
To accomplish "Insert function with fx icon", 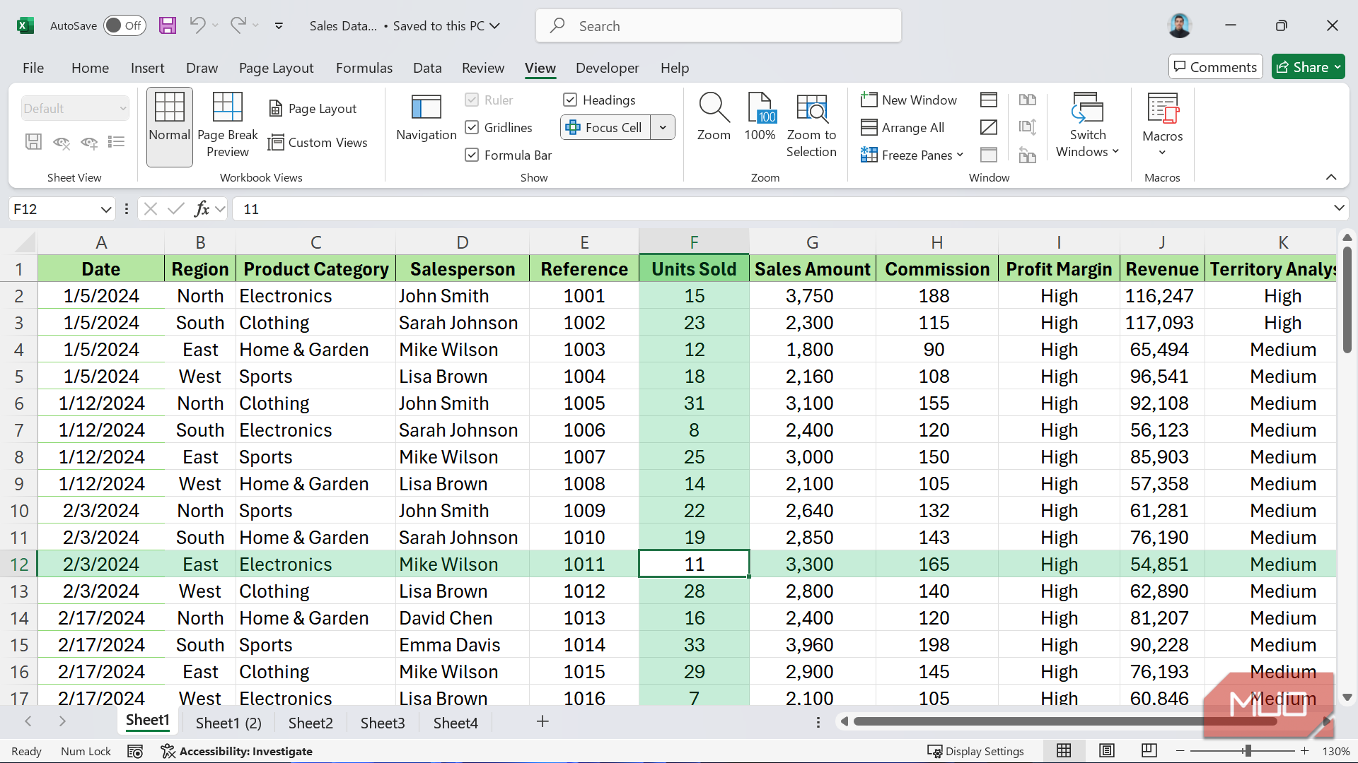I will 202,209.
